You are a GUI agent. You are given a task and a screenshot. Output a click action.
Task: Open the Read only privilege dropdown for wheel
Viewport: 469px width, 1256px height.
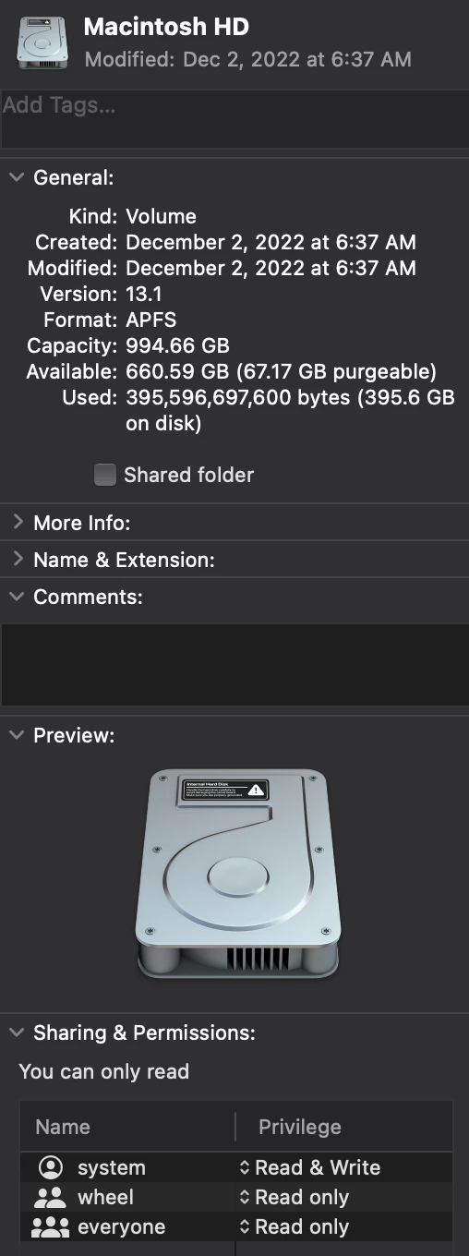(294, 1198)
